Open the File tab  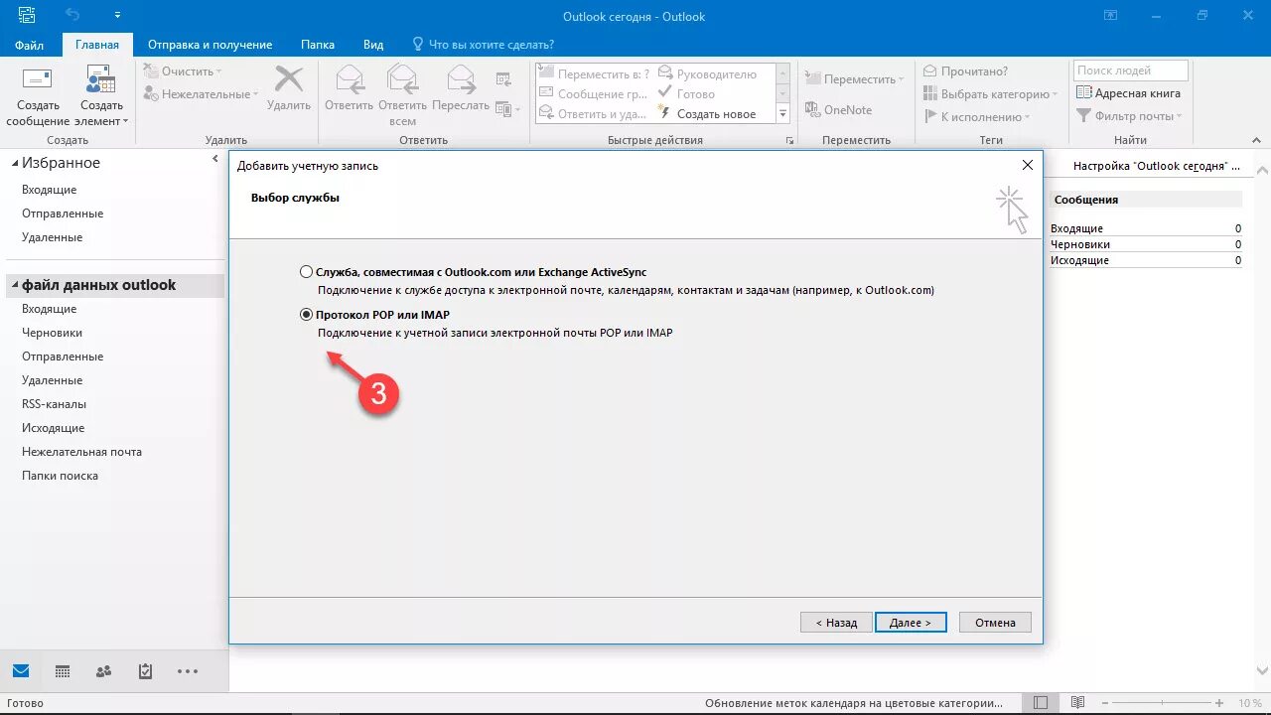point(29,45)
